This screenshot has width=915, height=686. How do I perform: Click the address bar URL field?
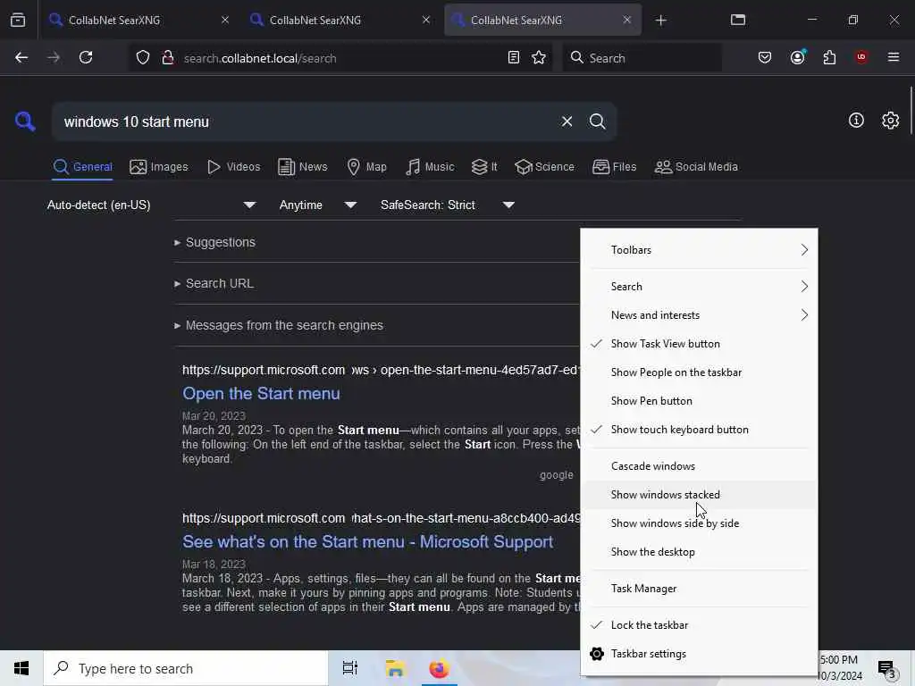point(341,58)
